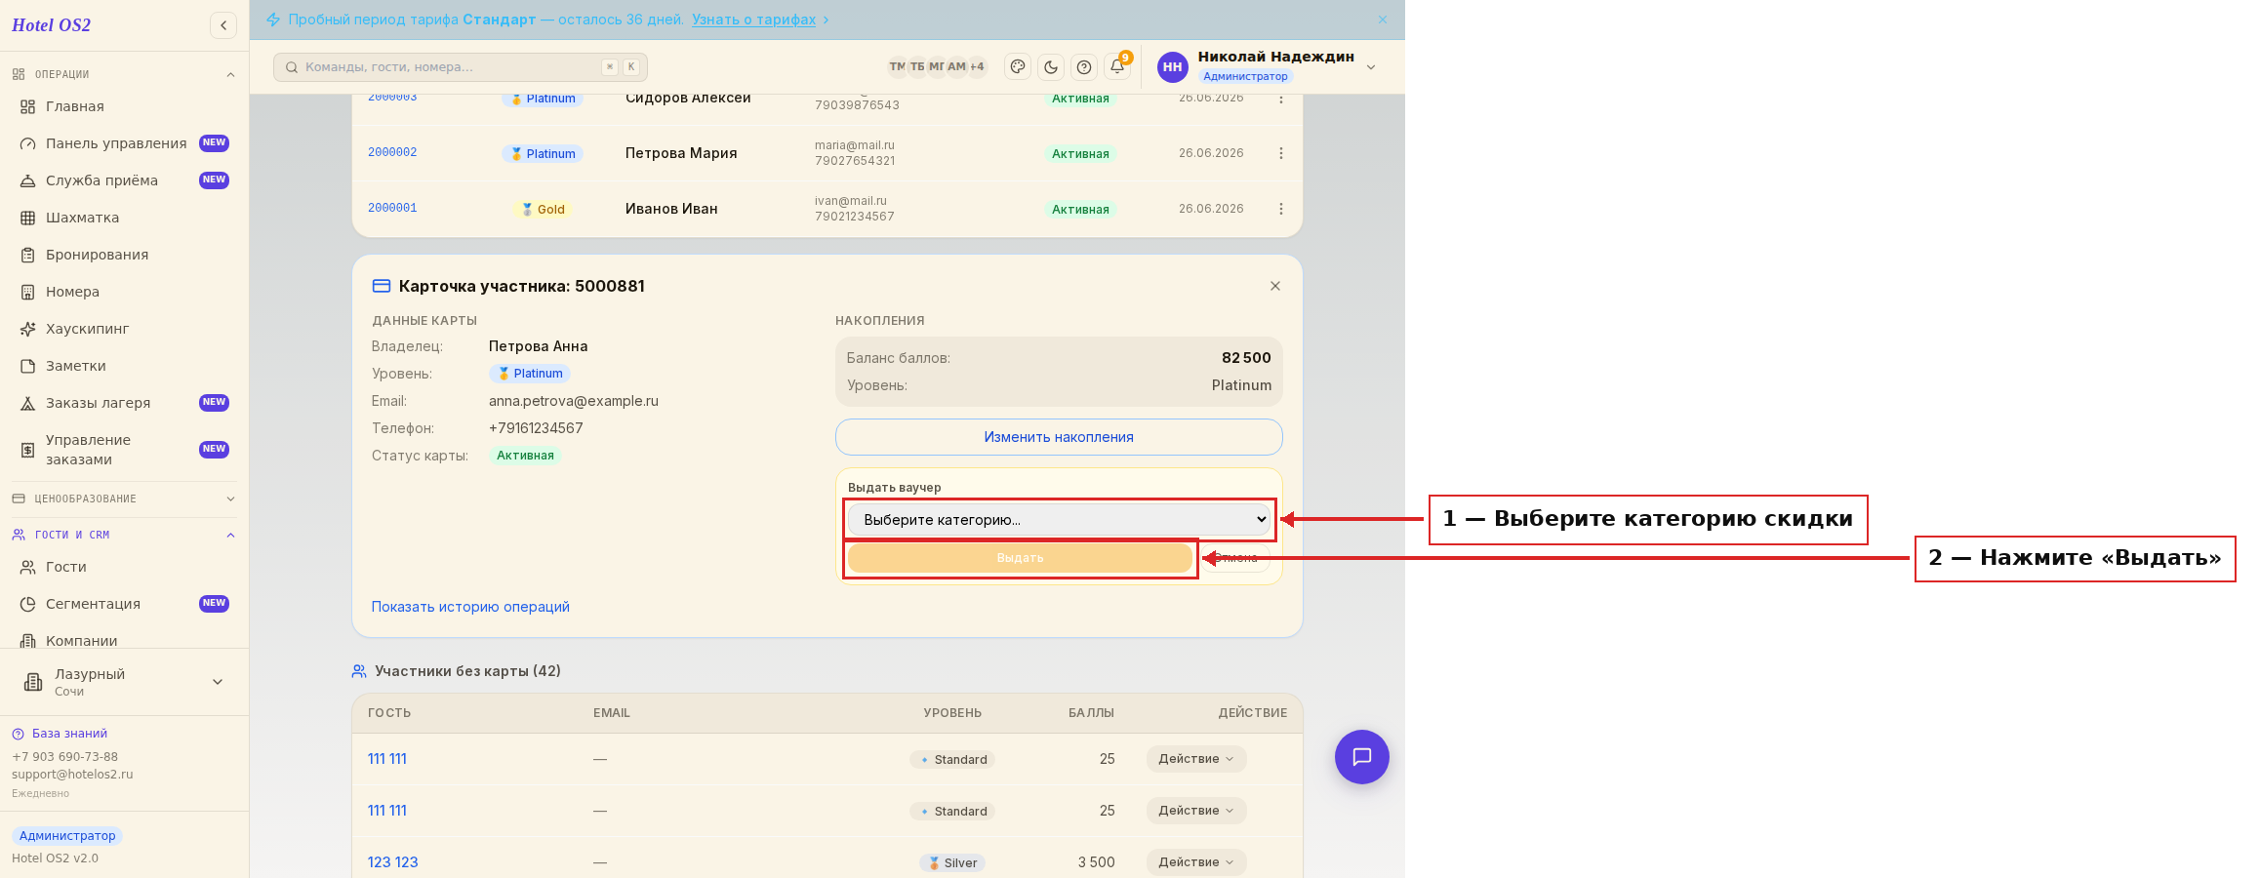Viewport: 2259px width, 878px height.
Task: Click points balance 82 500
Action: click(x=1246, y=358)
